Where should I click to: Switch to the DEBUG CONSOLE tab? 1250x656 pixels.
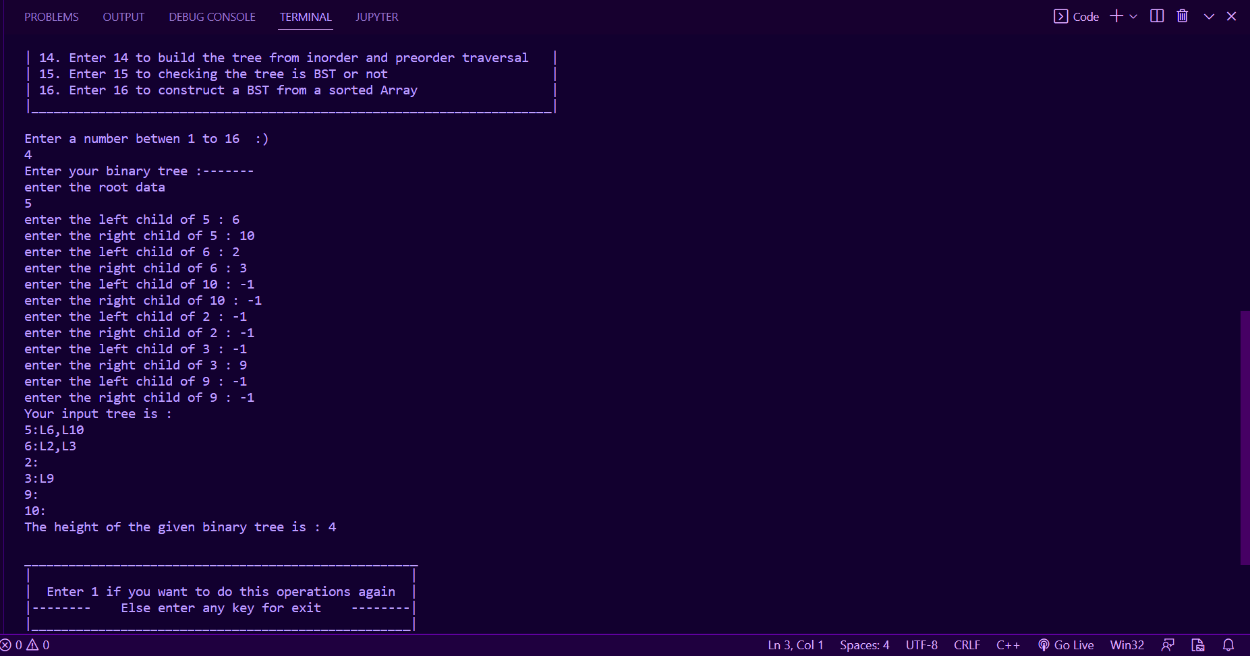coord(211,16)
